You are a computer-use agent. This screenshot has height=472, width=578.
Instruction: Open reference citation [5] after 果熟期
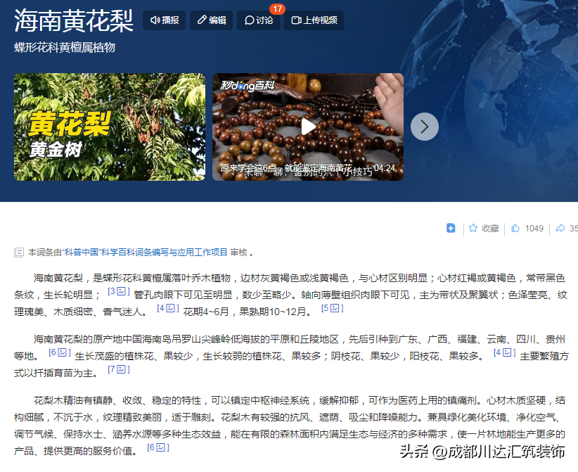332,308
